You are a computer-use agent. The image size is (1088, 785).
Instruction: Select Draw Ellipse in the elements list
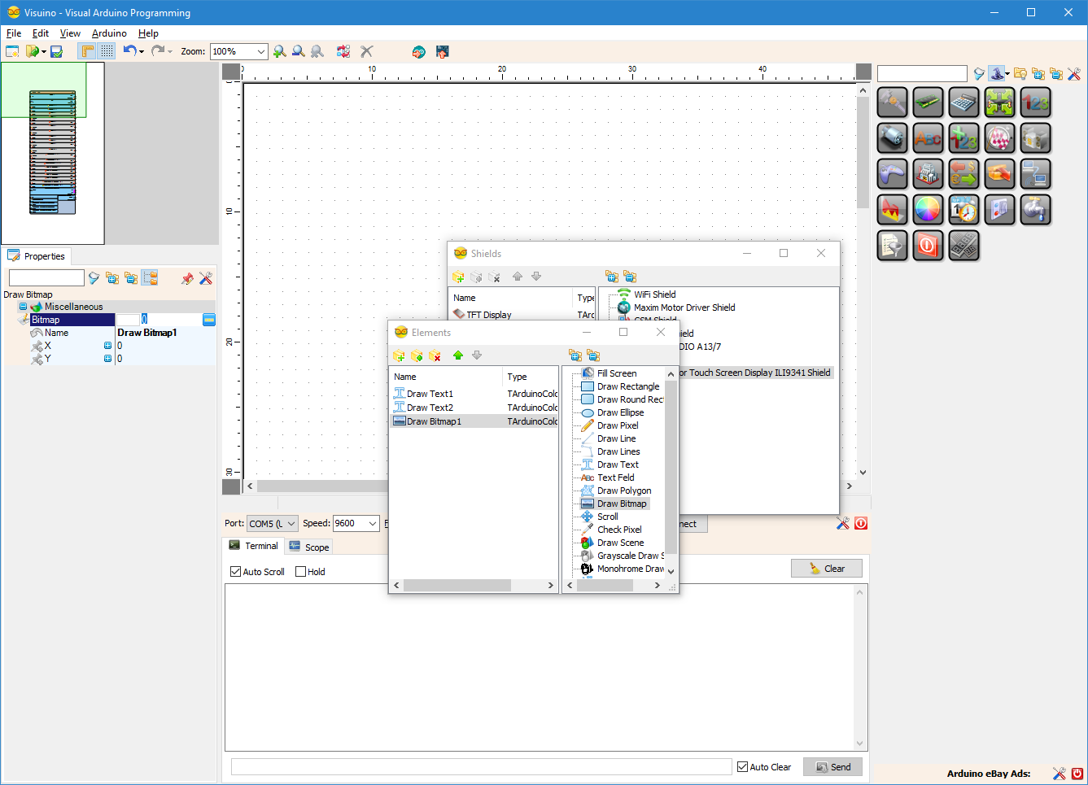pos(620,412)
